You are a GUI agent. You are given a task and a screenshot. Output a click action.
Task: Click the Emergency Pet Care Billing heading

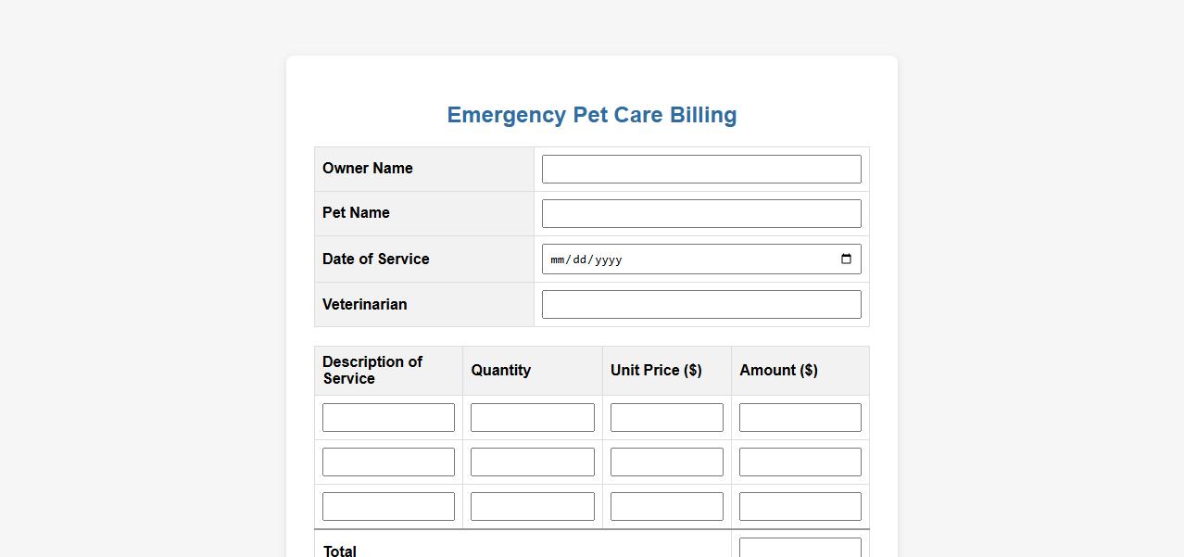[592, 115]
